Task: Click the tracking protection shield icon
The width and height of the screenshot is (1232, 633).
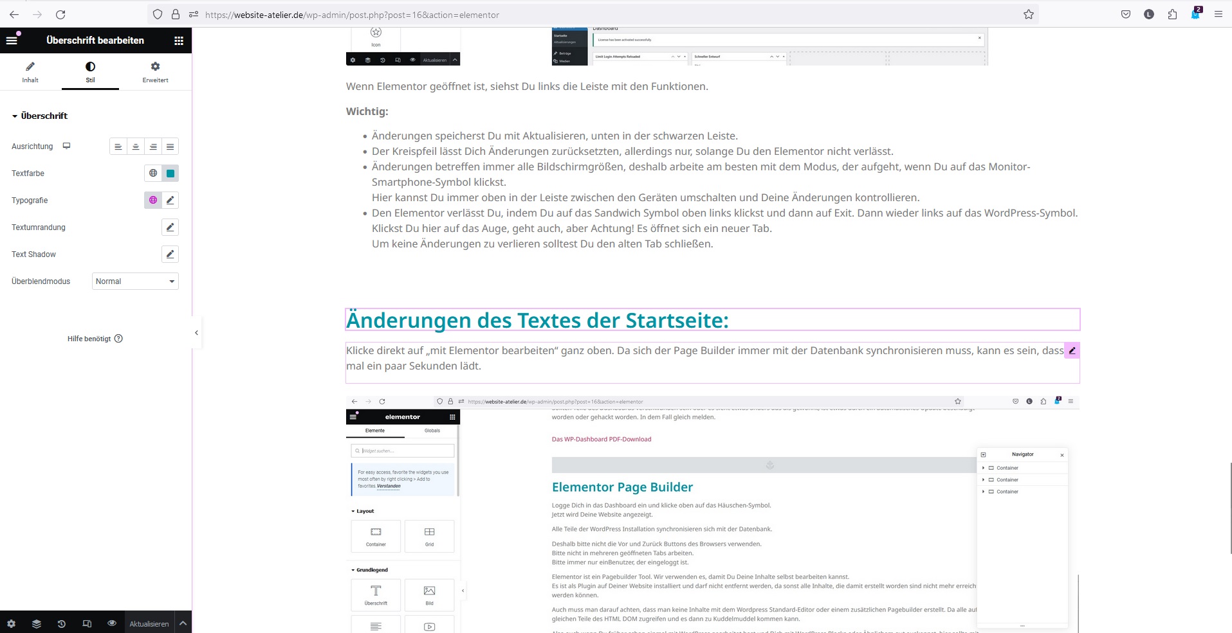Action: [158, 14]
